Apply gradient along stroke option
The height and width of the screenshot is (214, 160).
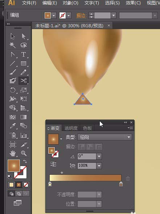[90, 147]
